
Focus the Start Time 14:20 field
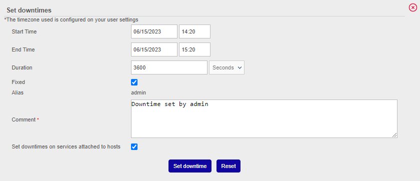coord(194,31)
